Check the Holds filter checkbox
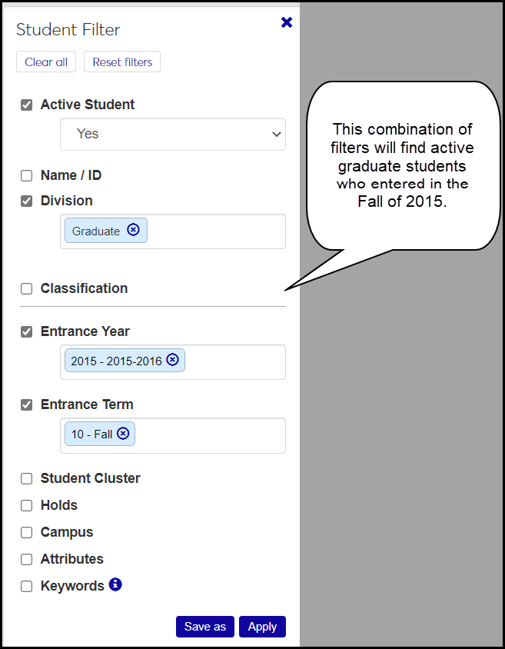This screenshot has width=505, height=649. pyautogui.click(x=27, y=505)
